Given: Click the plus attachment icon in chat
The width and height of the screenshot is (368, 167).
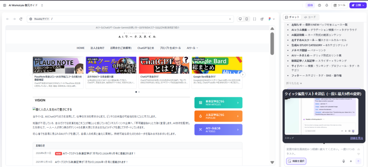Looking at the screenshot, I should pos(351,161).
